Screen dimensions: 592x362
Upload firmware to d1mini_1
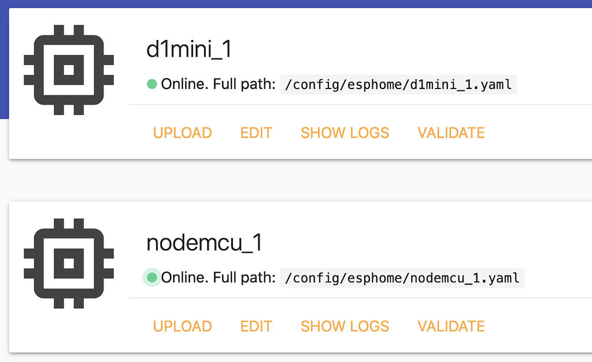coord(182,133)
